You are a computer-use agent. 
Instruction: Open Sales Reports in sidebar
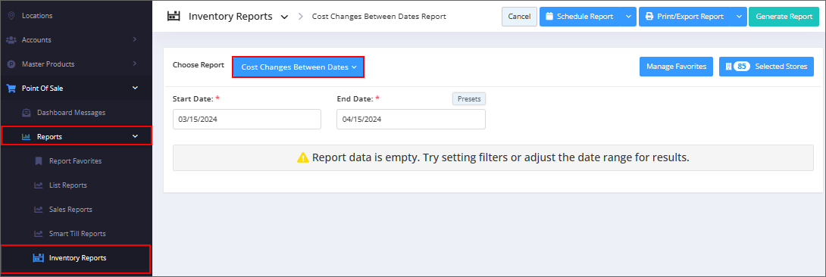70,209
